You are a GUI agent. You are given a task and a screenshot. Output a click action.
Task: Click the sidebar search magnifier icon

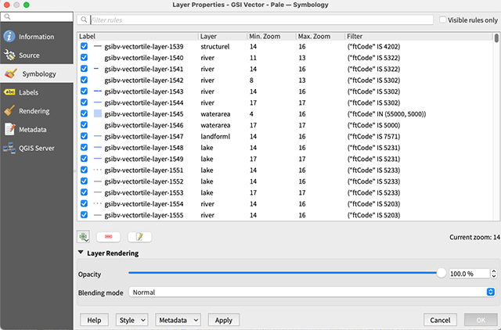point(7,16)
